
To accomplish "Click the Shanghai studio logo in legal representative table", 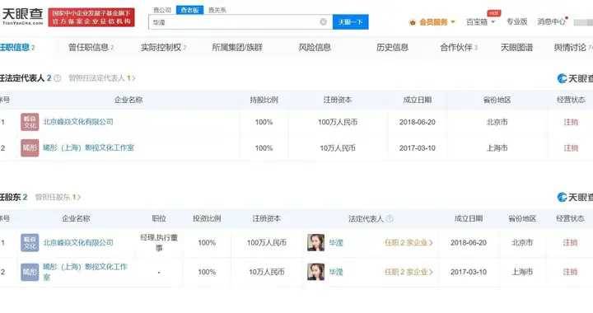I will 30,147.
